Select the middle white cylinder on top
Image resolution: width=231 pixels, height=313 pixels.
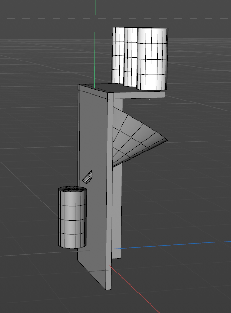pyautogui.click(x=131, y=57)
